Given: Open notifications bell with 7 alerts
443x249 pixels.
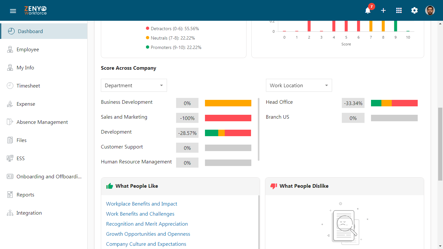Looking at the screenshot, I should 368,10.
